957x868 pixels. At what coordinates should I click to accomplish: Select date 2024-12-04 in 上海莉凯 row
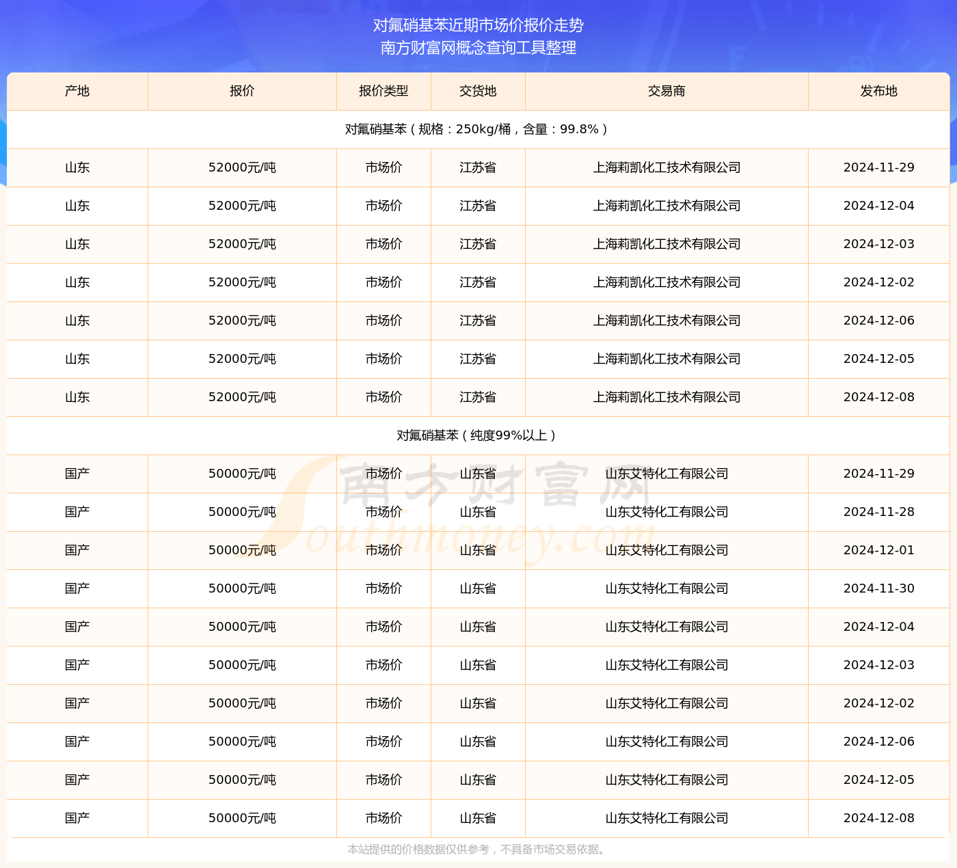click(879, 206)
